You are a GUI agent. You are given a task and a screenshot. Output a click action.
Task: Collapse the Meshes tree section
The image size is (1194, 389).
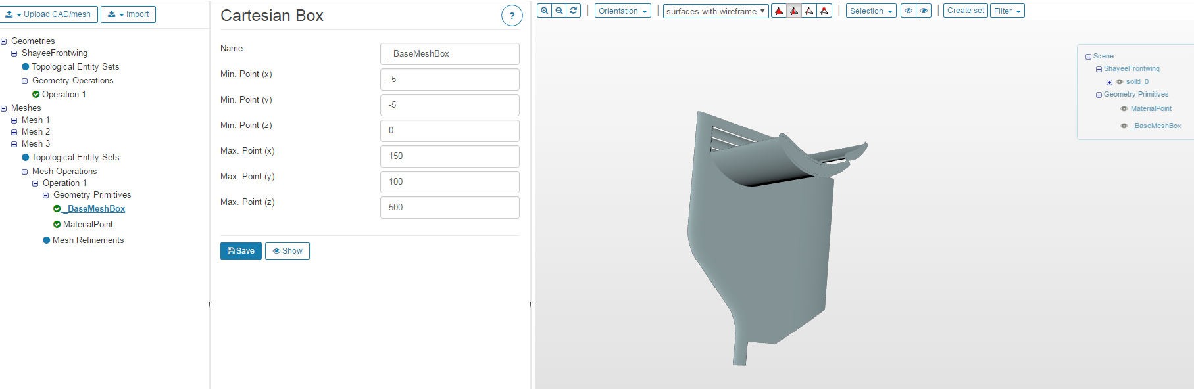pyautogui.click(x=4, y=108)
